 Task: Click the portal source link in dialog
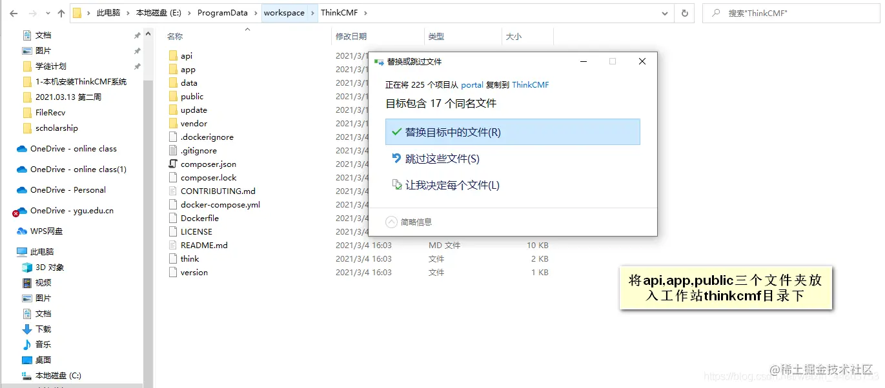click(x=472, y=84)
